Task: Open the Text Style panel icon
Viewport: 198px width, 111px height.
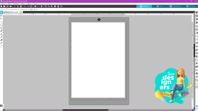Action: [197, 36]
